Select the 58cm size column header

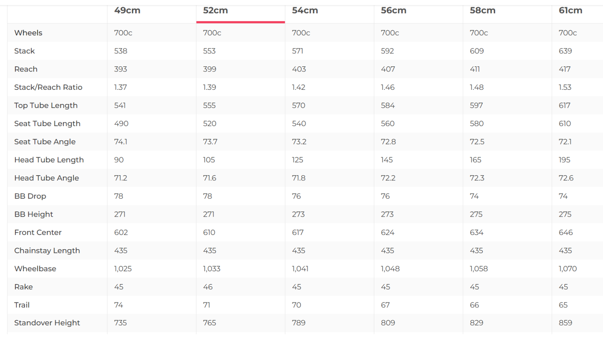tap(483, 10)
